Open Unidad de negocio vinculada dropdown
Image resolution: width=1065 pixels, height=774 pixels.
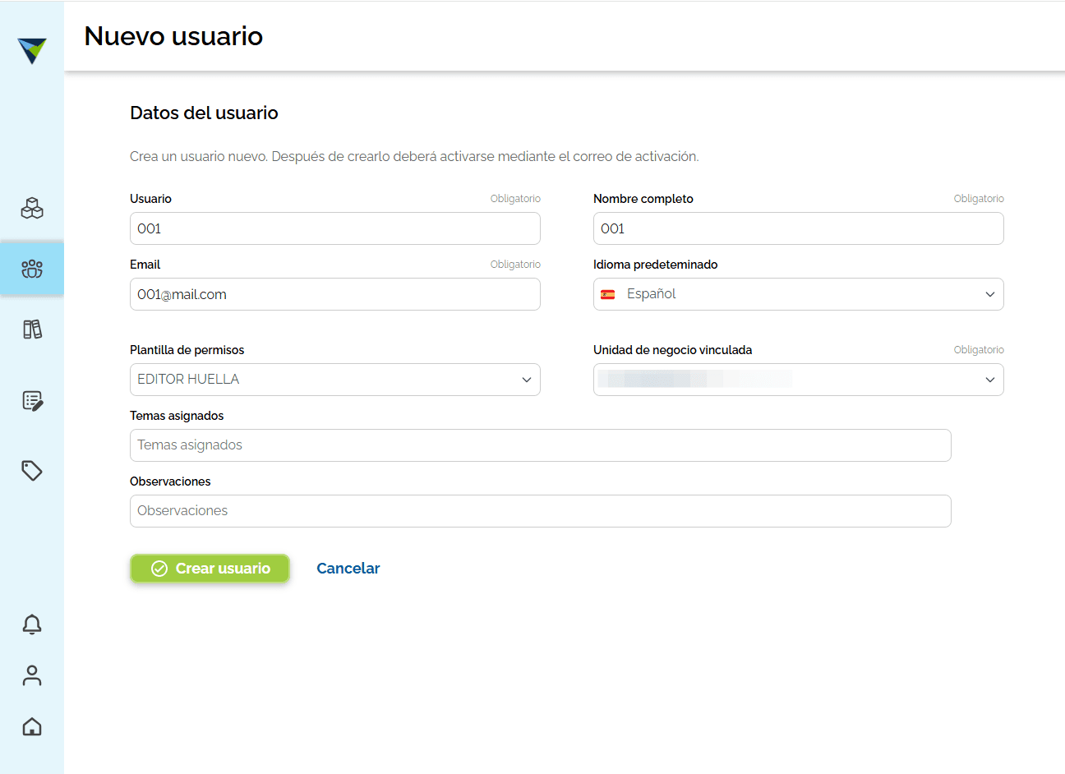click(799, 380)
